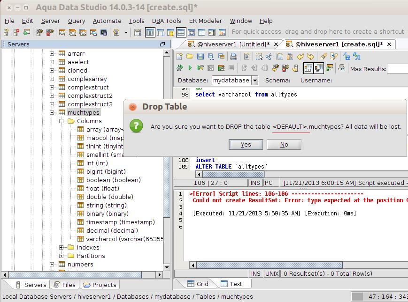Close the create.sql editor tab
Image resolution: width=408 pixels, height=302 pixels.
pyautogui.click(x=389, y=44)
